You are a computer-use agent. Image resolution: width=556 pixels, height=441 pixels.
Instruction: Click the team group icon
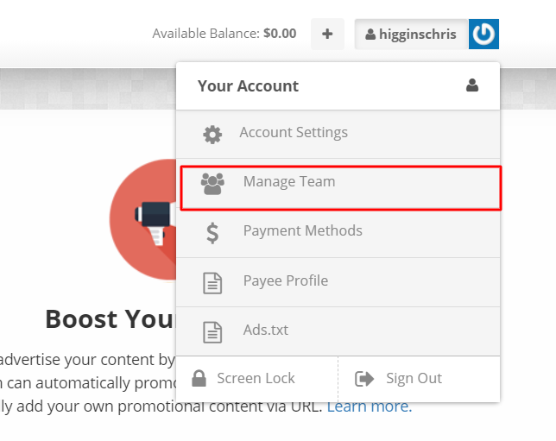click(x=212, y=184)
